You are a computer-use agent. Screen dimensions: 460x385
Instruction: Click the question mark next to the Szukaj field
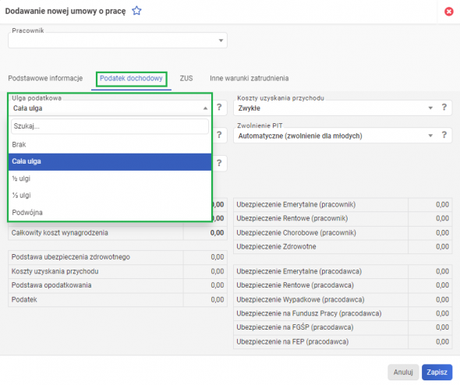coord(219,135)
